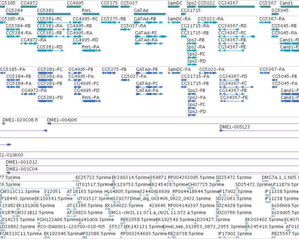The width and height of the screenshot is (299, 239).
Task: Click transcript CG5367-RA
Action: coord(272,19)
